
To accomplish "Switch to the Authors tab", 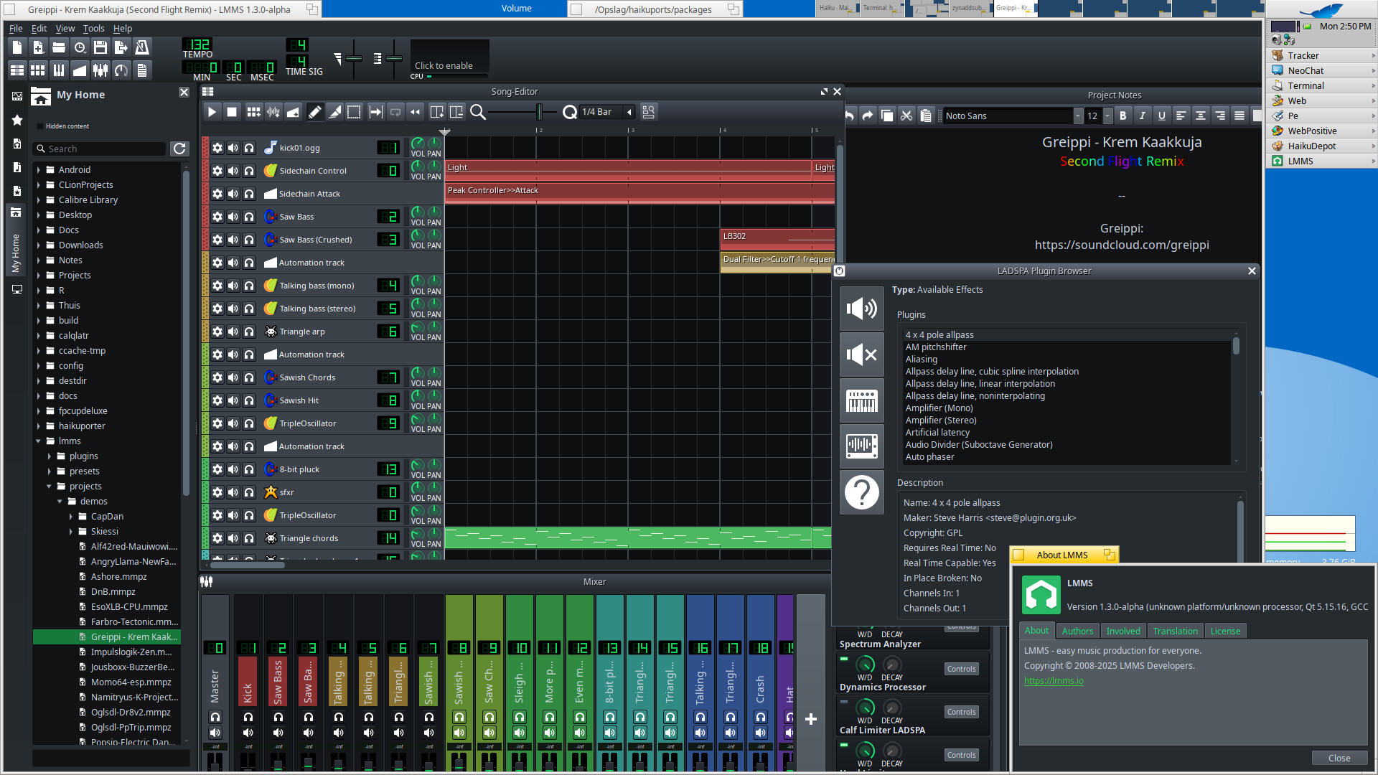I will point(1077,631).
